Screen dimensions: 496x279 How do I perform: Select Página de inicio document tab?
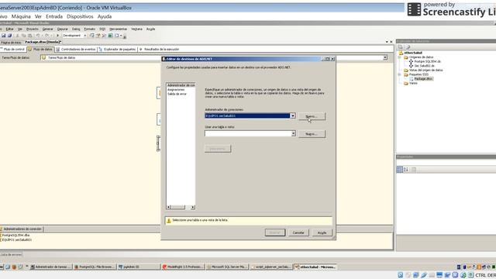[x=11, y=42]
